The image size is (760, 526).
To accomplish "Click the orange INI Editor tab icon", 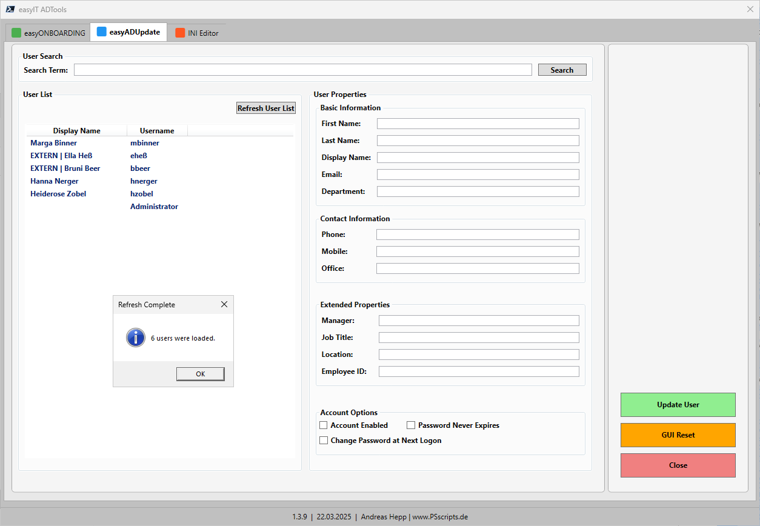I will tap(180, 32).
